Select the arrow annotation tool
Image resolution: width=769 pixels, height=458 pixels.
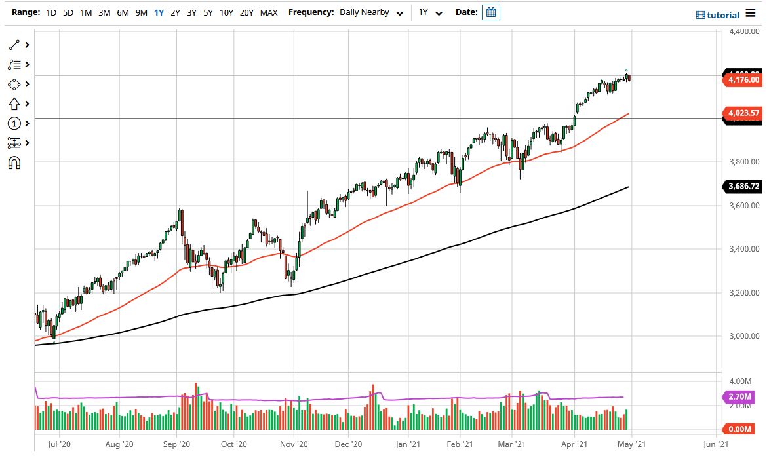[14, 104]
